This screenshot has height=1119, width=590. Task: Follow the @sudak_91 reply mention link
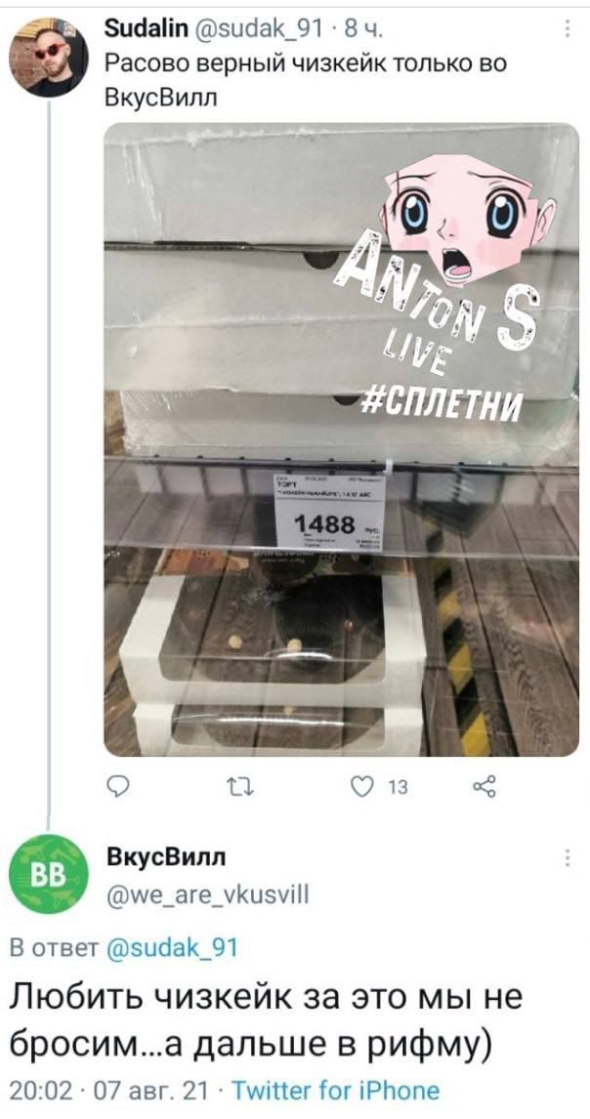(x=170, y=949)
